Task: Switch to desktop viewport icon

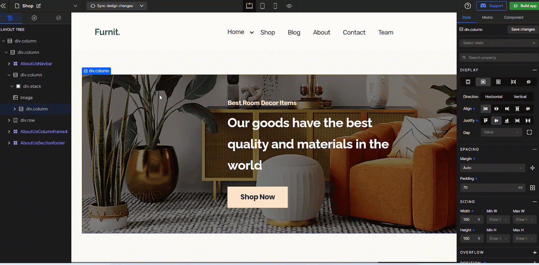Action: (249, 6)
